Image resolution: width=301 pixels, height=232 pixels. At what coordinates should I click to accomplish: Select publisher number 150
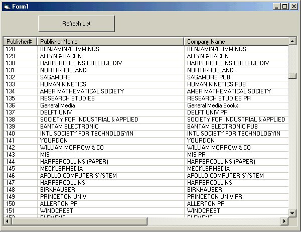[10, 204]
